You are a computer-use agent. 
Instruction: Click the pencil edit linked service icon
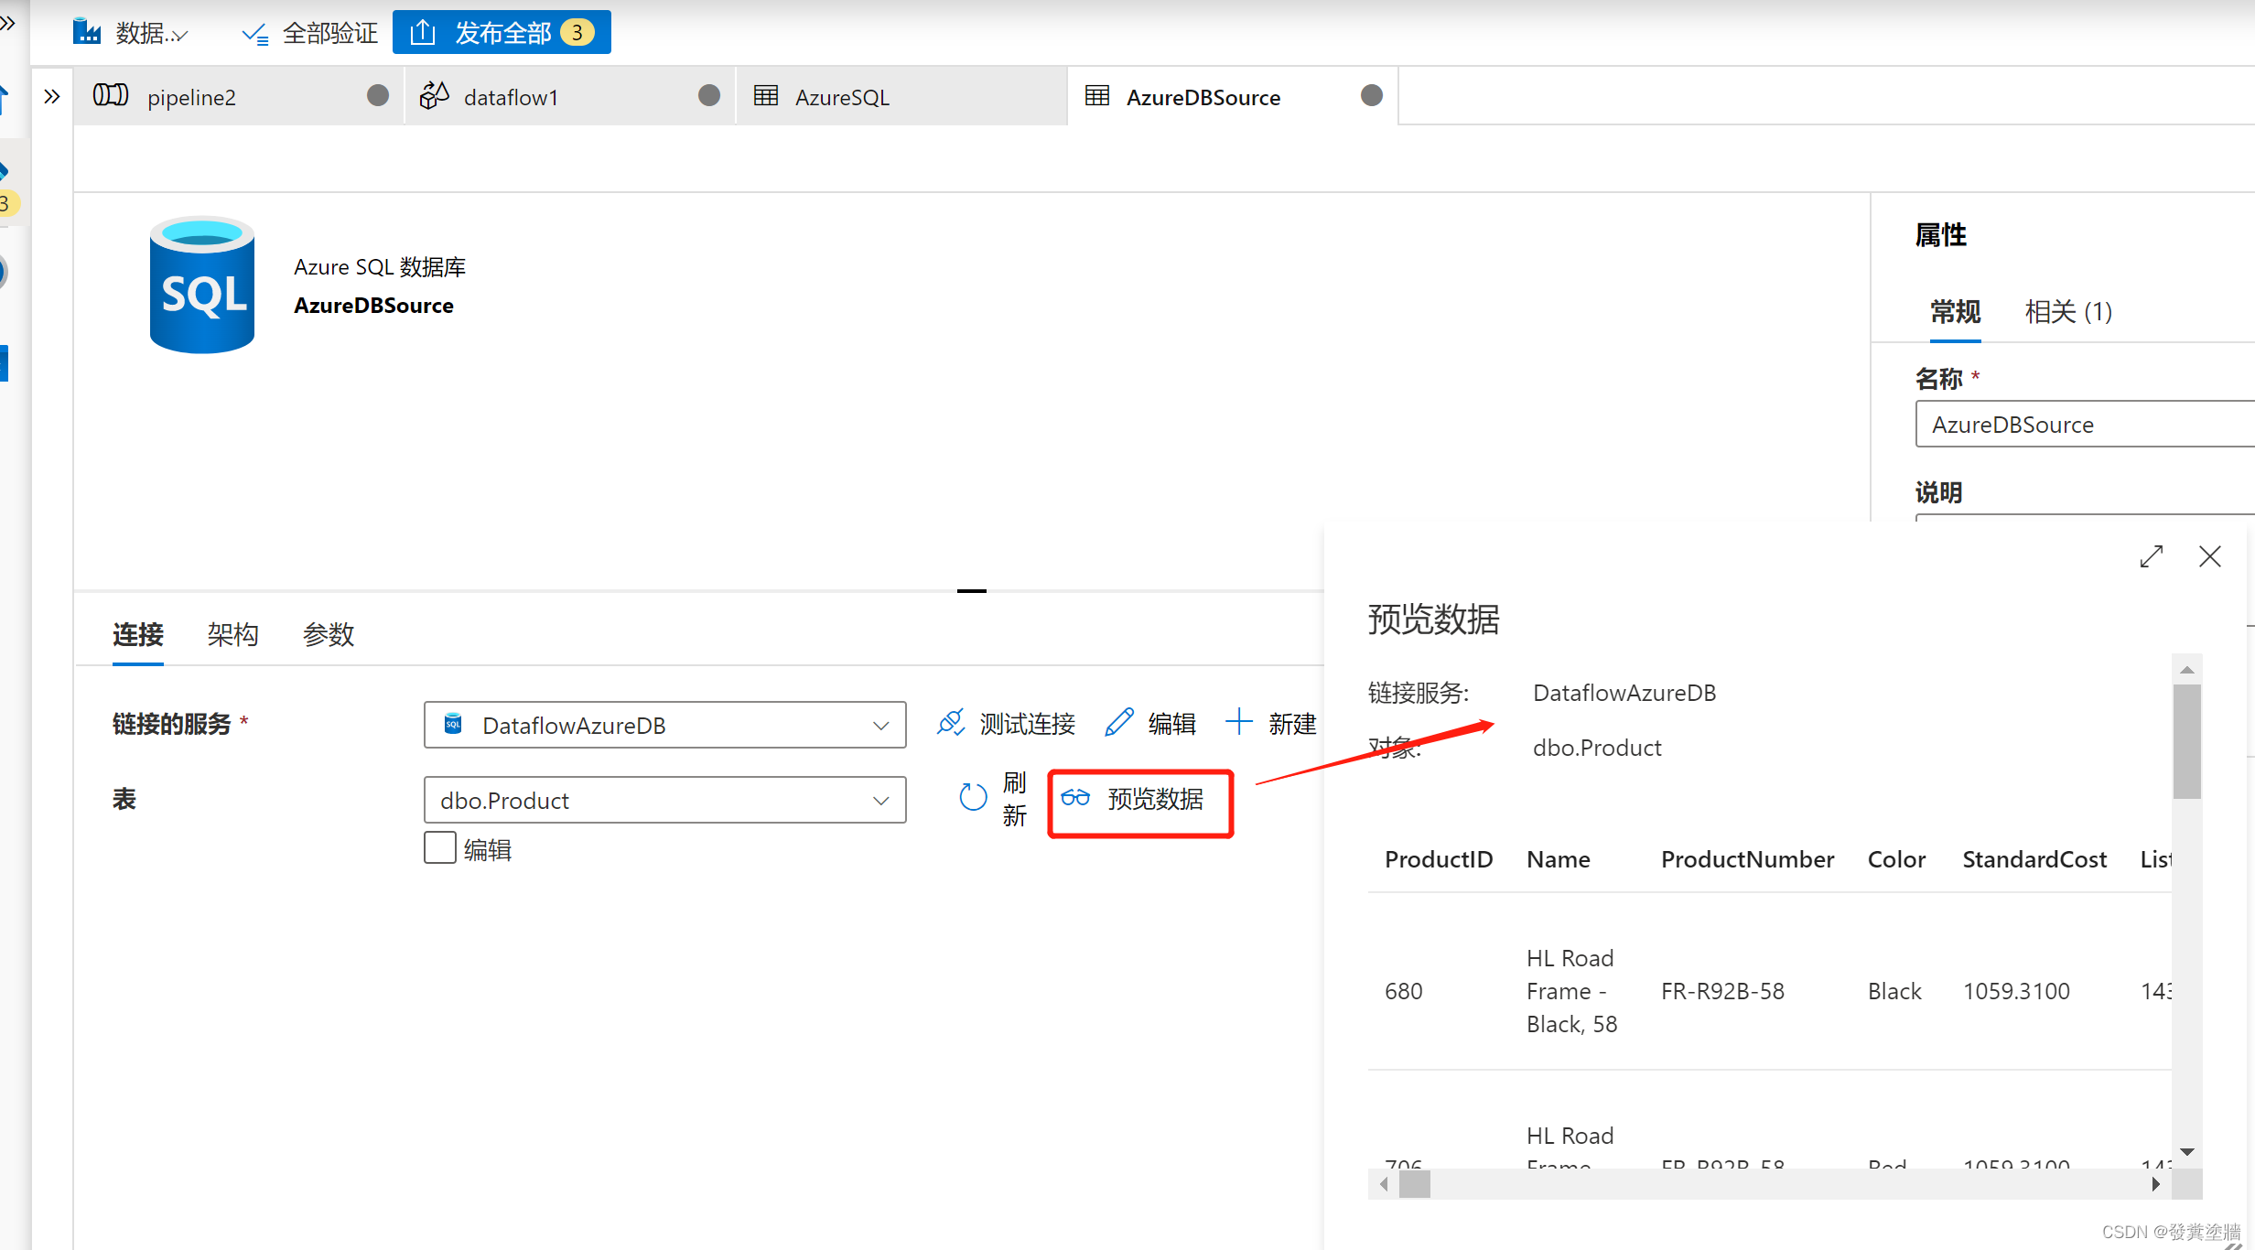(1119, 723)
